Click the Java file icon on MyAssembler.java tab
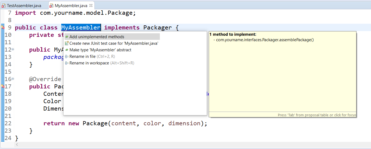Screen dimensions: 371x149 [x=52, y=5]
